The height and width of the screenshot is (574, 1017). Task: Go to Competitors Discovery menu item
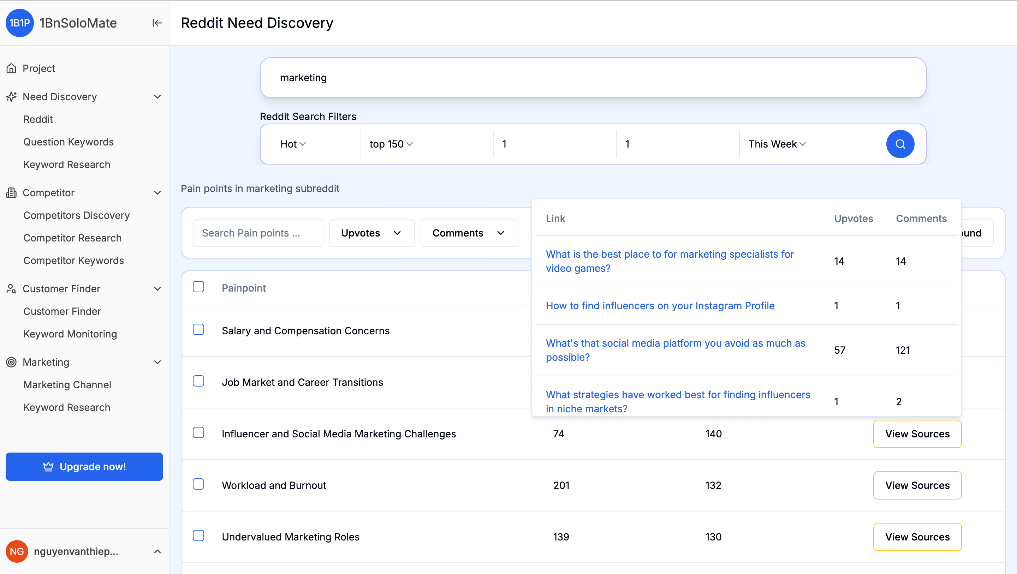pyautogui.click(x=76, y=215)
